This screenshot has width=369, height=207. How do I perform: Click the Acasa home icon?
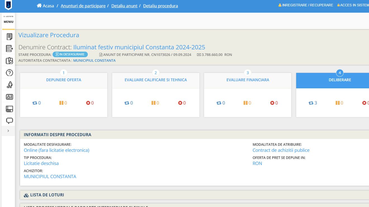(39, 6)
